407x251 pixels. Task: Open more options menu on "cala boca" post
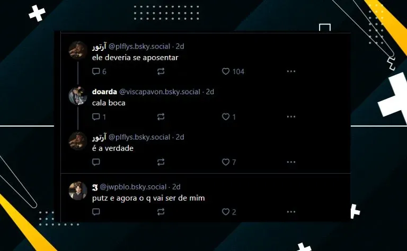click(291, 116)
